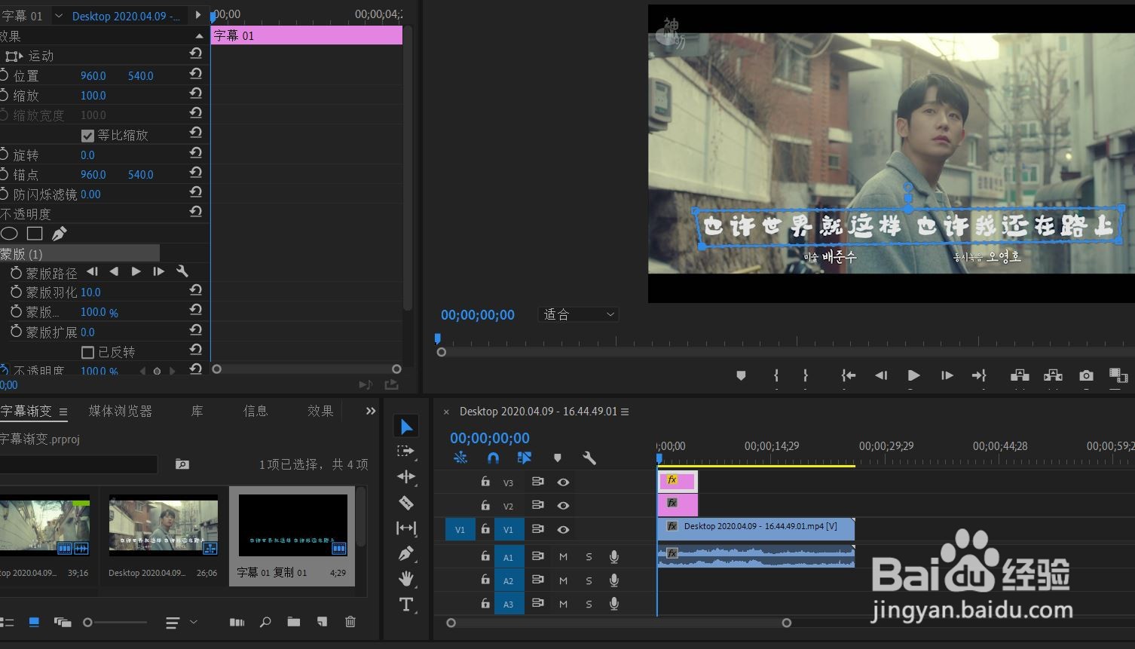Select the Track Select Forward tool

click(406, 451)
